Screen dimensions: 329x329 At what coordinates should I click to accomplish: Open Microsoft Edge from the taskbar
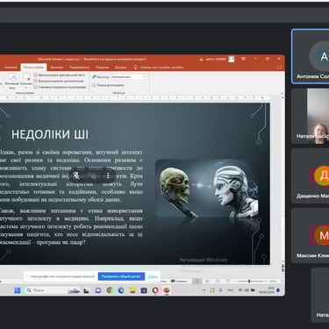(x=121, y=290)
